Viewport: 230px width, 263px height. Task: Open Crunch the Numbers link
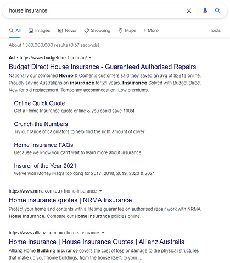tap(41, 124)
